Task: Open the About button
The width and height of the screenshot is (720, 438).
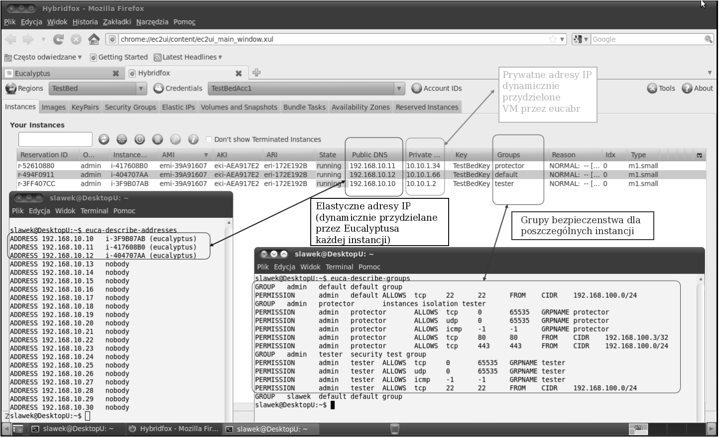Action: (698, 88)
